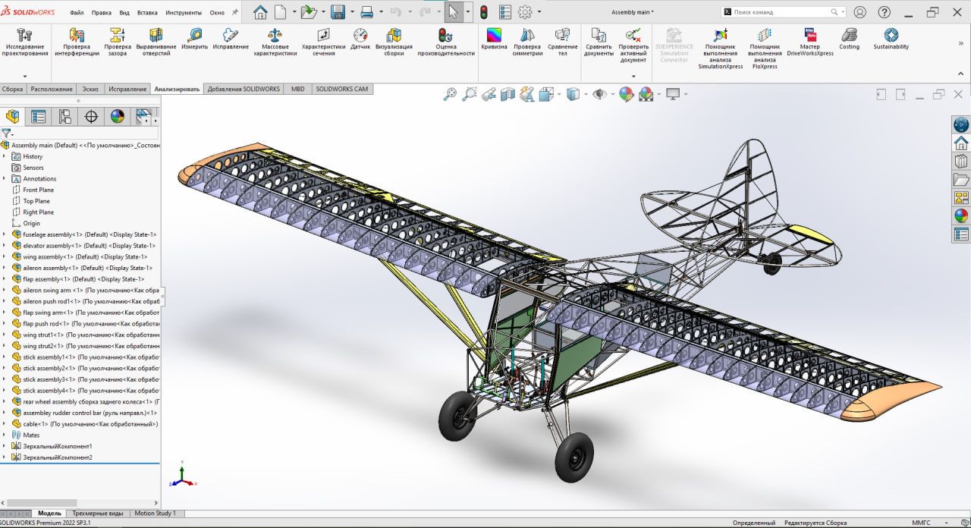Screen dimensions: 971x528
Task: Select the Измерить measure tool
Action: click(x=194, y=39)
